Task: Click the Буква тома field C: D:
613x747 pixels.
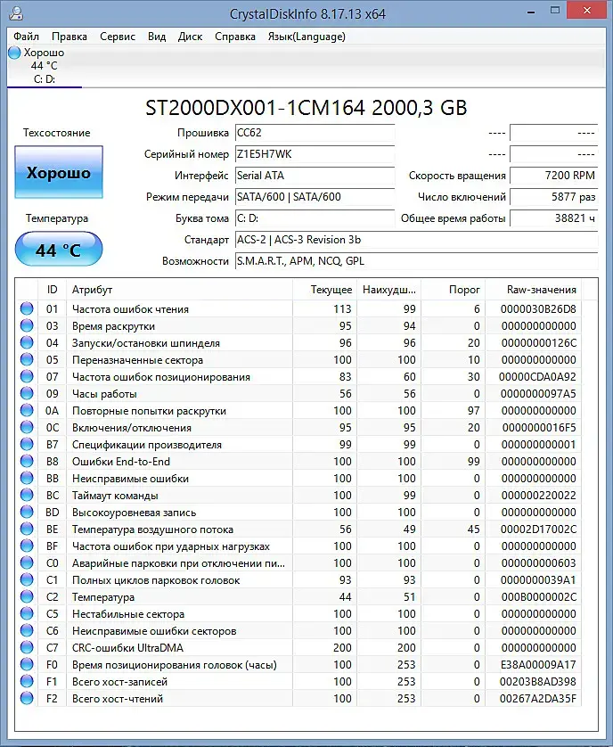Action: [315, 218]
